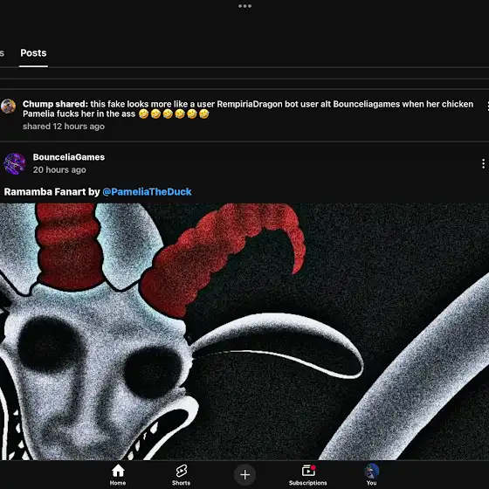The height and width of the screenshot is (489, 489).
Task: Open Chump's profile avatar
Action: click(x=8, y=107)
